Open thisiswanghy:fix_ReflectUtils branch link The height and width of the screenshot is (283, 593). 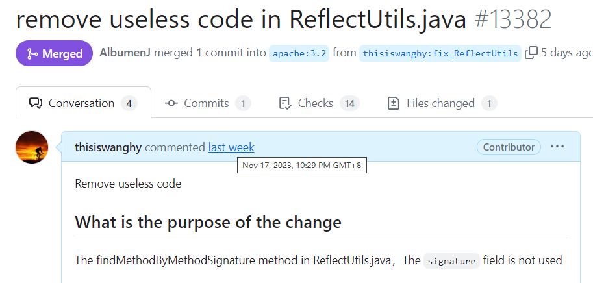tap(440, 54)
